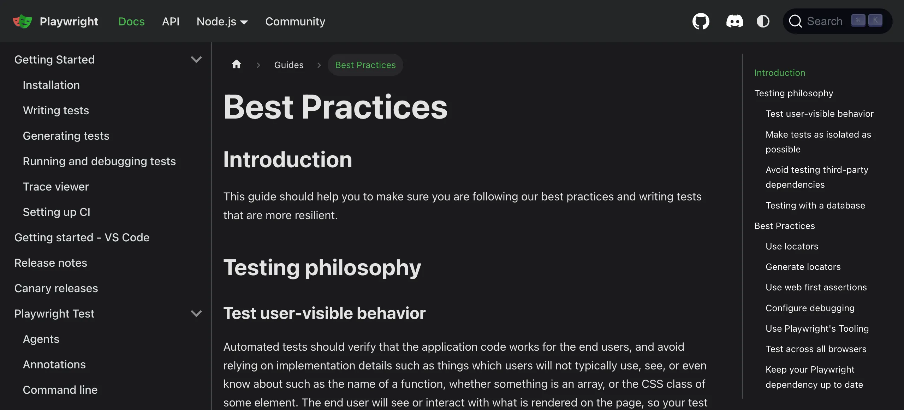The image size is (904, 410).
Task: Open the Guides breadcrumb link
Action: coord(289,65)
